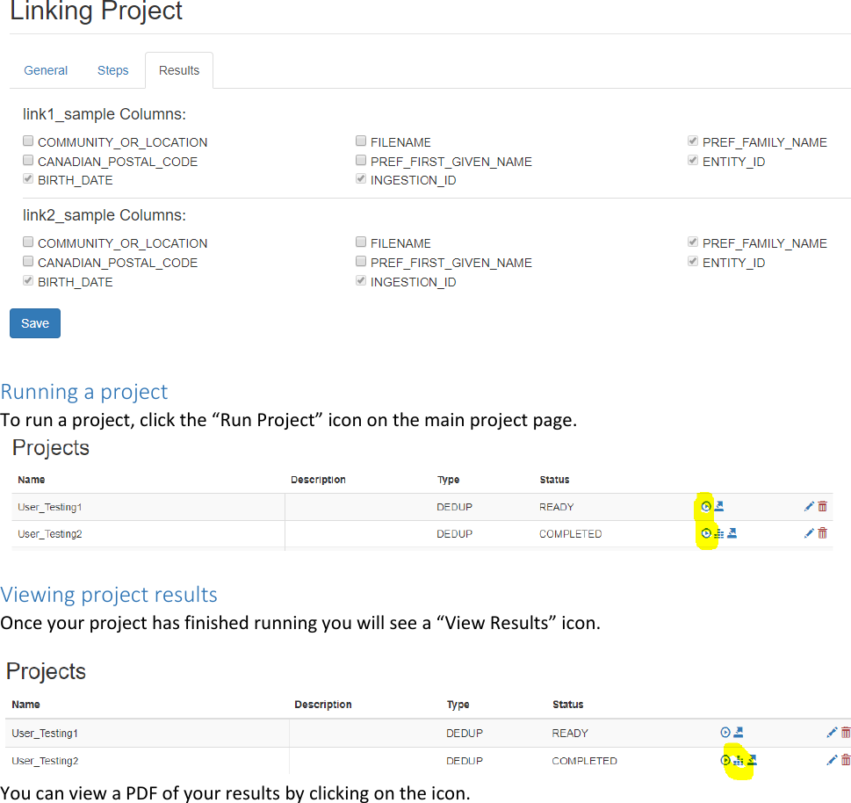Edit User_Testing2 pencil under Viewing project results
The height and width of the screenshot is (803, 851).
coord(832,761)
